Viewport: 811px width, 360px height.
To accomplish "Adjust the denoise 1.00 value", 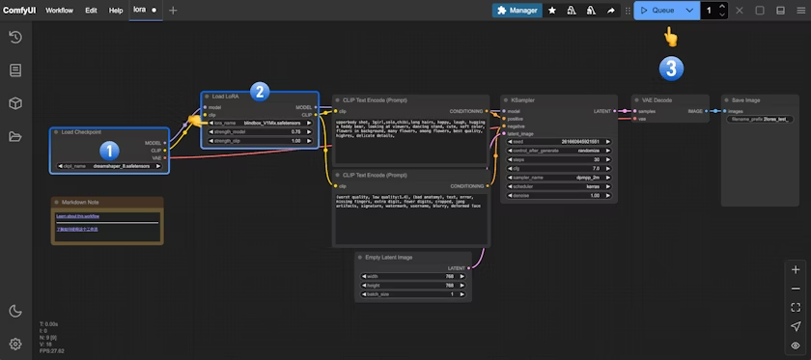I will point(559,196).
